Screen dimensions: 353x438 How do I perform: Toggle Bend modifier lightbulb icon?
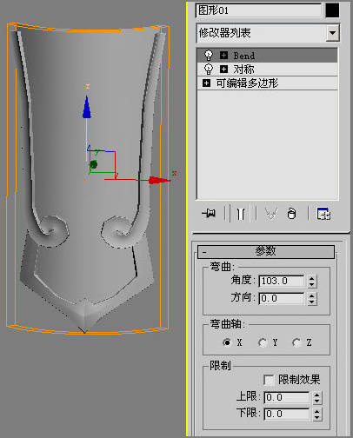tap(209, 55)
